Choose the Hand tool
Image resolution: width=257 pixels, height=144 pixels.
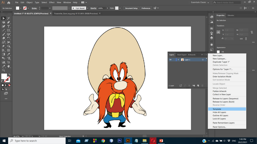(8, 66)
